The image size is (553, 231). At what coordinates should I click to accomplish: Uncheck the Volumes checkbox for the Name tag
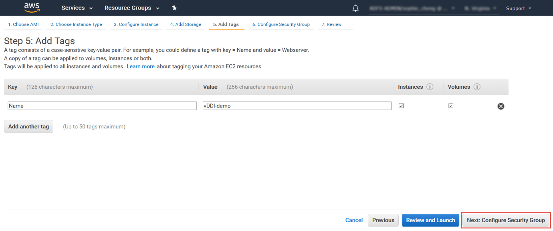click(451, 106)
